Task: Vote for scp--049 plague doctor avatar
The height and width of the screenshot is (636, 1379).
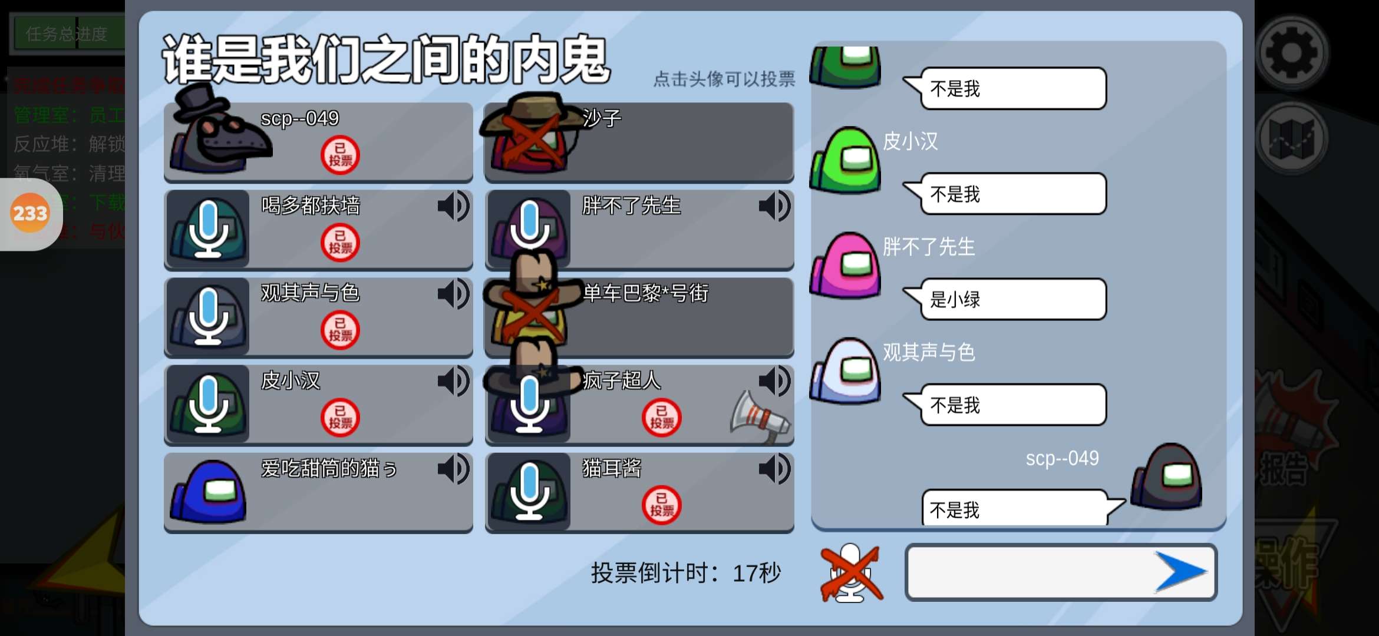Action: [218, 132]
